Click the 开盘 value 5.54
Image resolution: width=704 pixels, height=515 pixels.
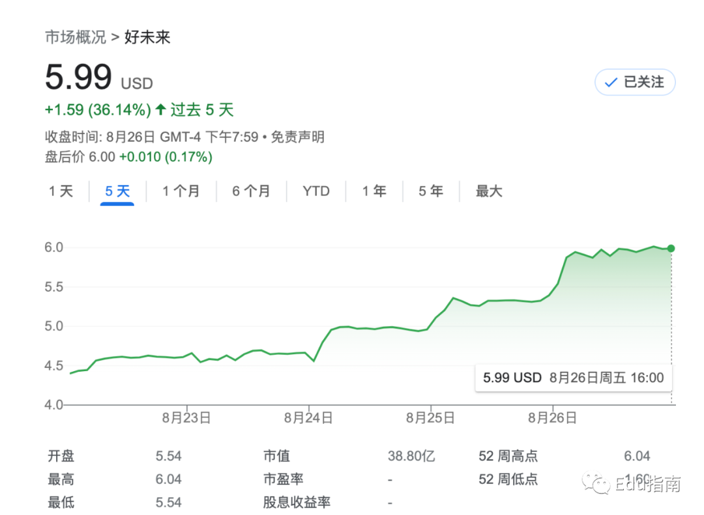coord(168,456)
